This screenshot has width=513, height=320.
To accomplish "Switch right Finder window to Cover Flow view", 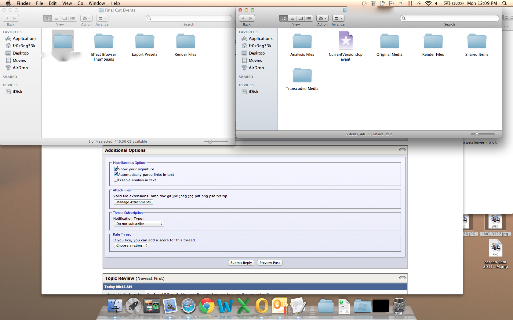I will [x=309, y=18].
